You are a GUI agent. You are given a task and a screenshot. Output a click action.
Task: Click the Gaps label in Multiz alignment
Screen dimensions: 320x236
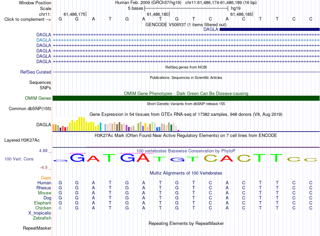tap(46, 178)
